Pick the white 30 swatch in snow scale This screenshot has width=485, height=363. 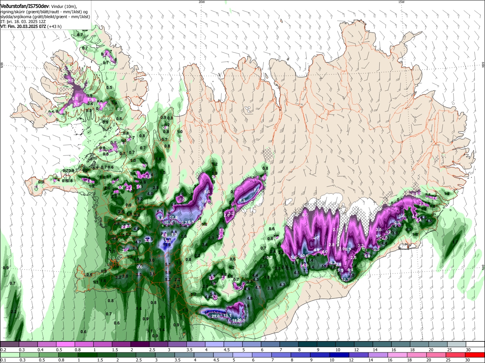pyautogui.click(x=475, y=344)
